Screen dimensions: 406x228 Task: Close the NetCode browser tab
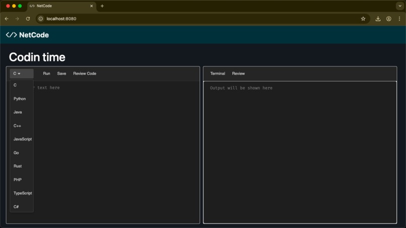91,6
